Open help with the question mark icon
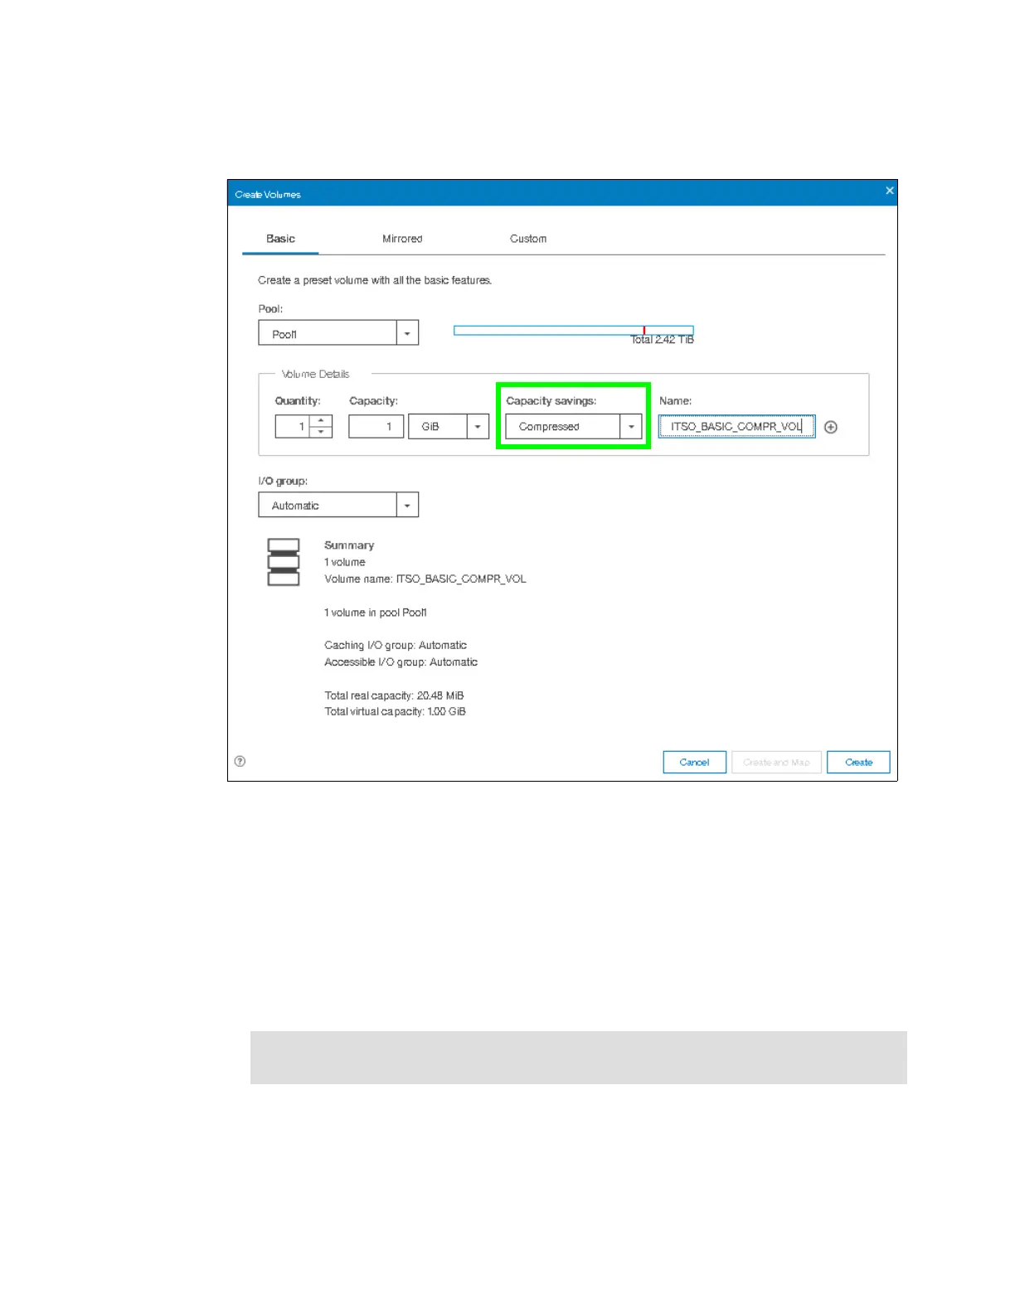This screenshot has height=1313, width=1015. (240, 761)
